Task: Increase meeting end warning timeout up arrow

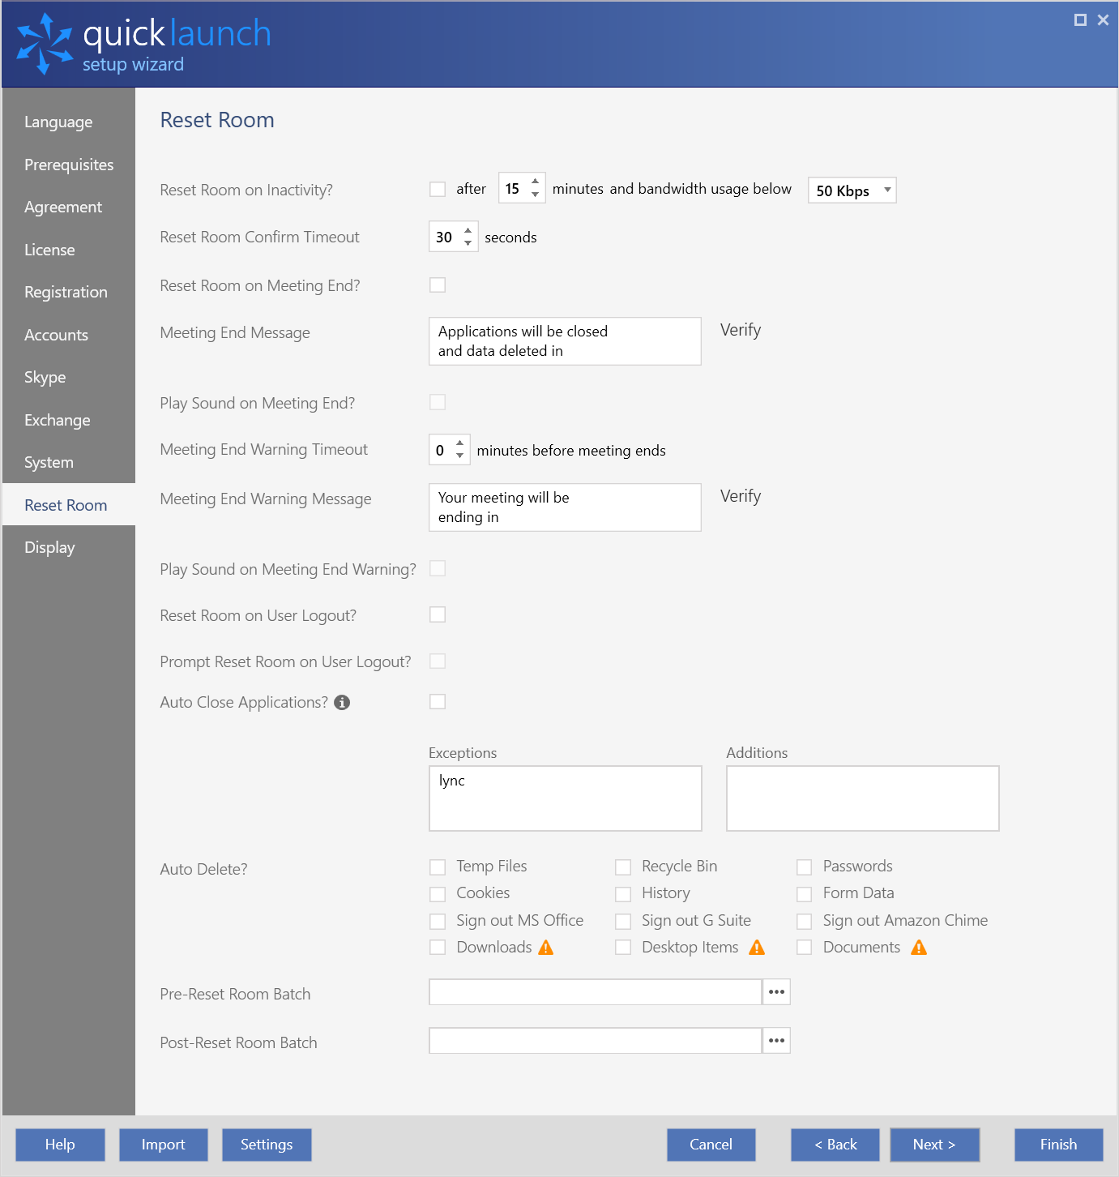Action: 459,443
